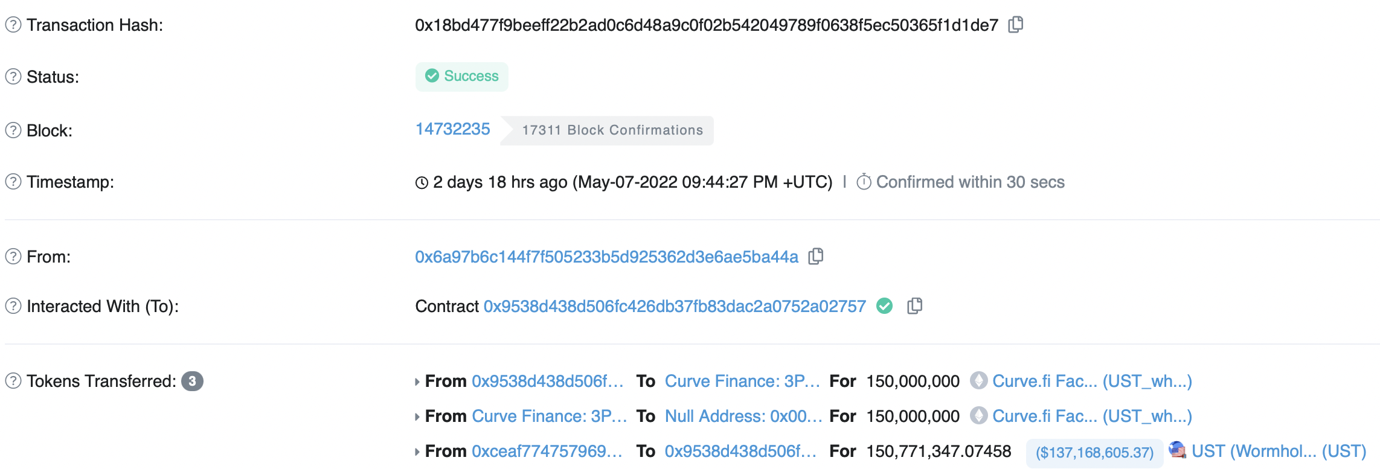
Task: Open block 14732235
Action: tap(453, 129)
